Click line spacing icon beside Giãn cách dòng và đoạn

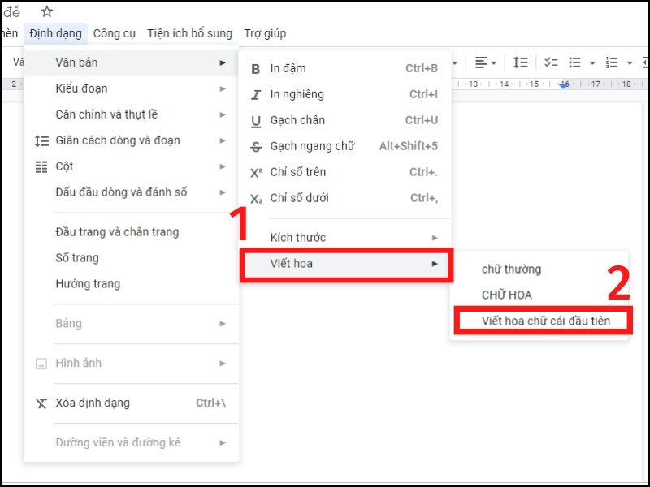click(x=41, y=140)
